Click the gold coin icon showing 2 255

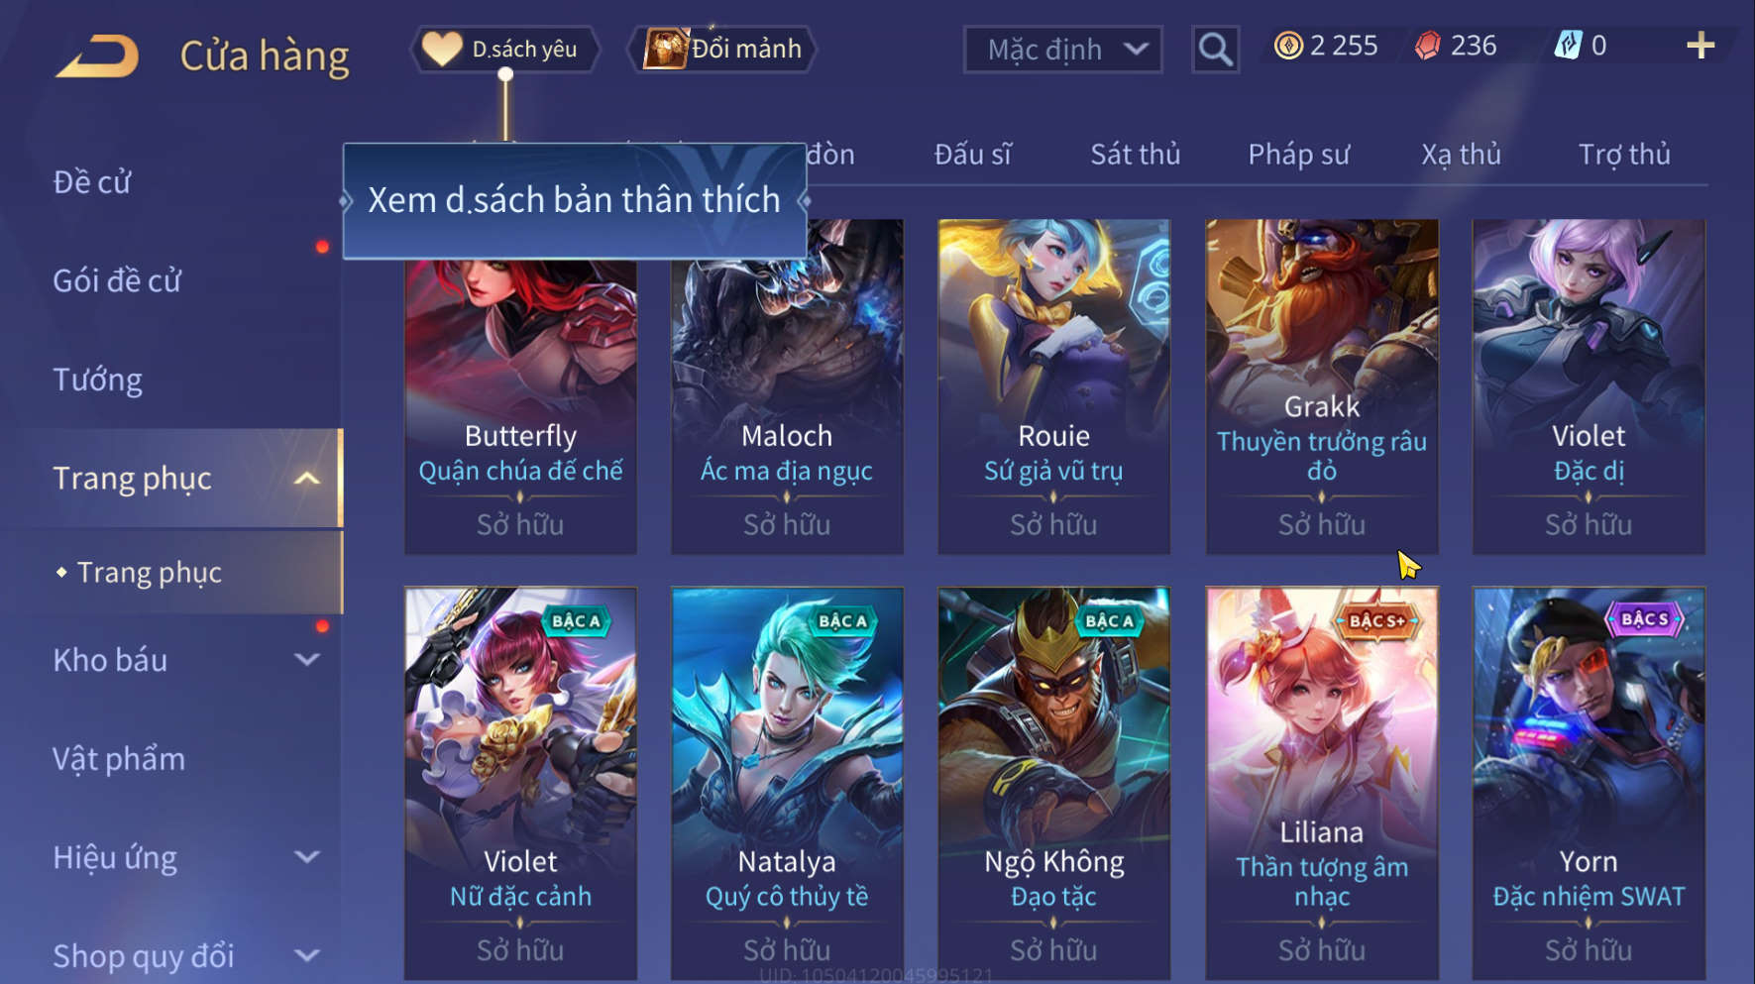click(x=1288, y=46)
